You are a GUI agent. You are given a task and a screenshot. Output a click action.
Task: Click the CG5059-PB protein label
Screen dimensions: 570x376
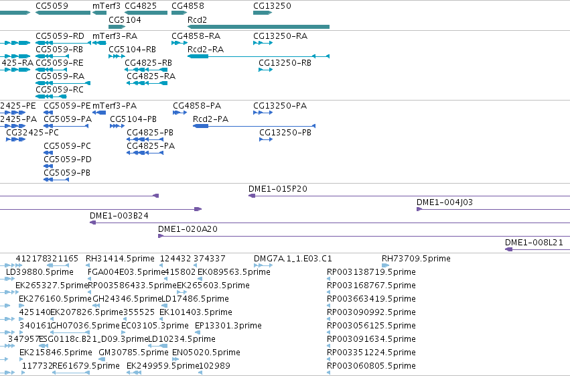(x=67, y=173)
